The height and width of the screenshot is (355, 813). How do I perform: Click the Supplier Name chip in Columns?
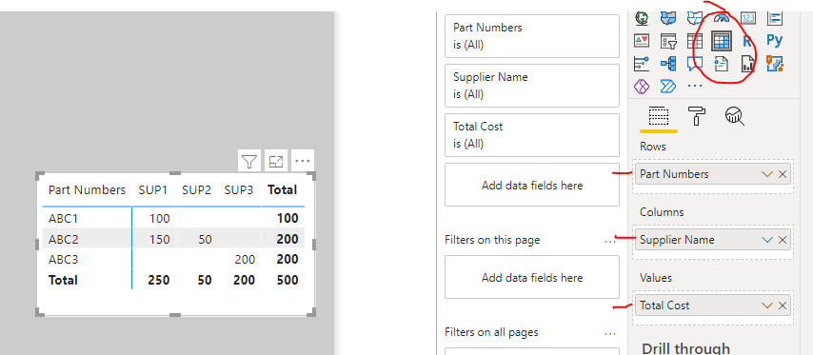tap(713, 240)
